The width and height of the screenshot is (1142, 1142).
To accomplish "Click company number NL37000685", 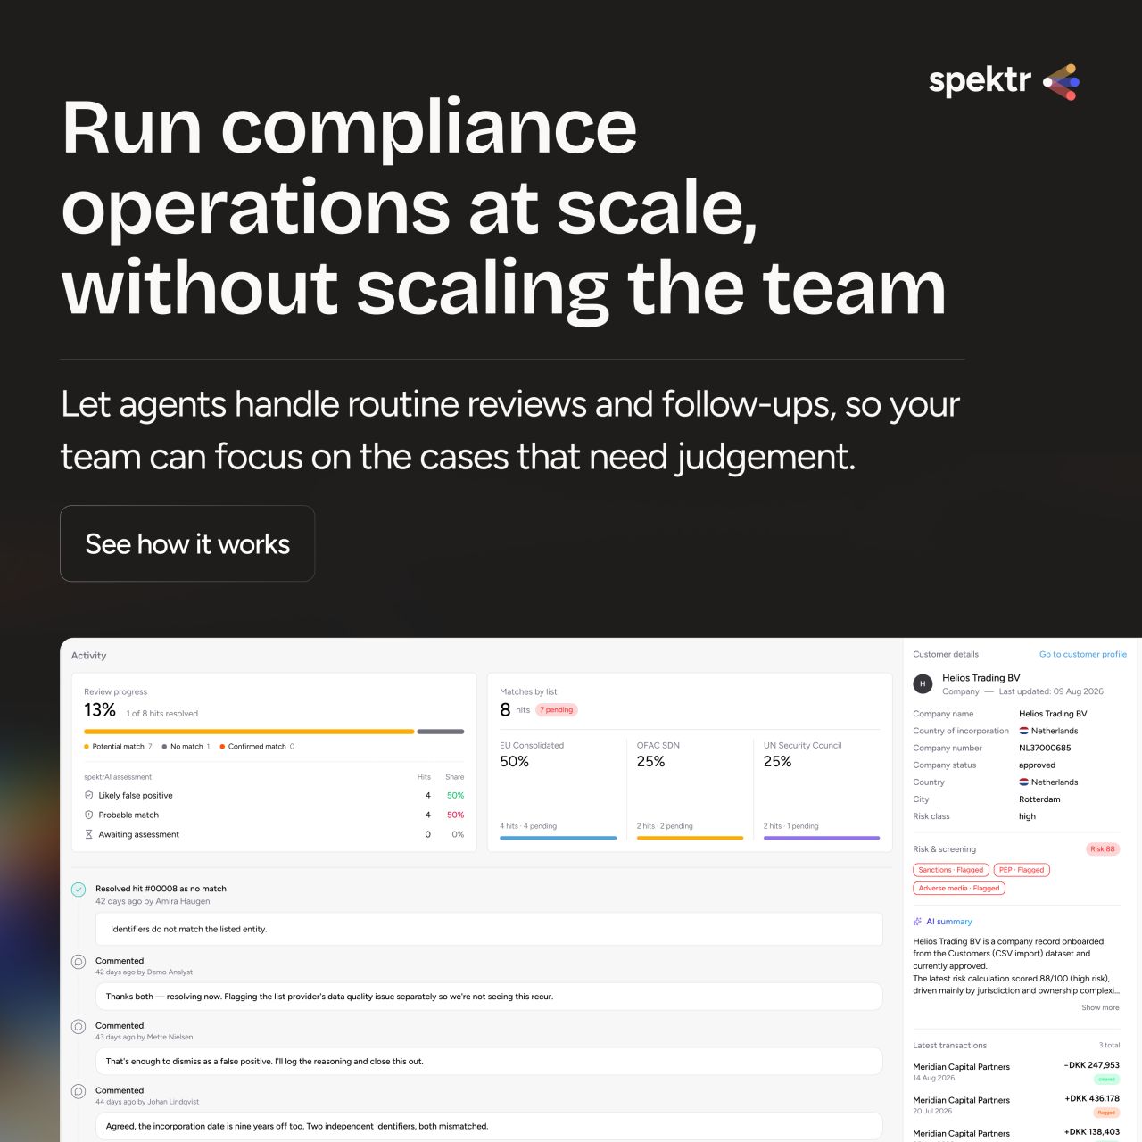I will [1045, 748].
